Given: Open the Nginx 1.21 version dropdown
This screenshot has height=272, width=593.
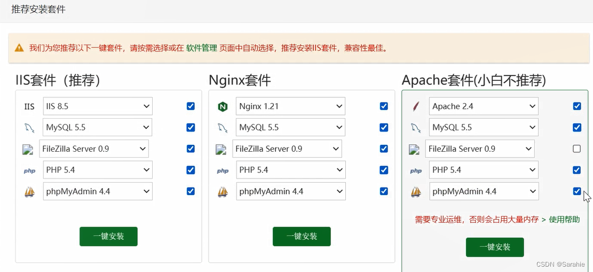Looking at the screenshot, I should click(x=291, y=106).
